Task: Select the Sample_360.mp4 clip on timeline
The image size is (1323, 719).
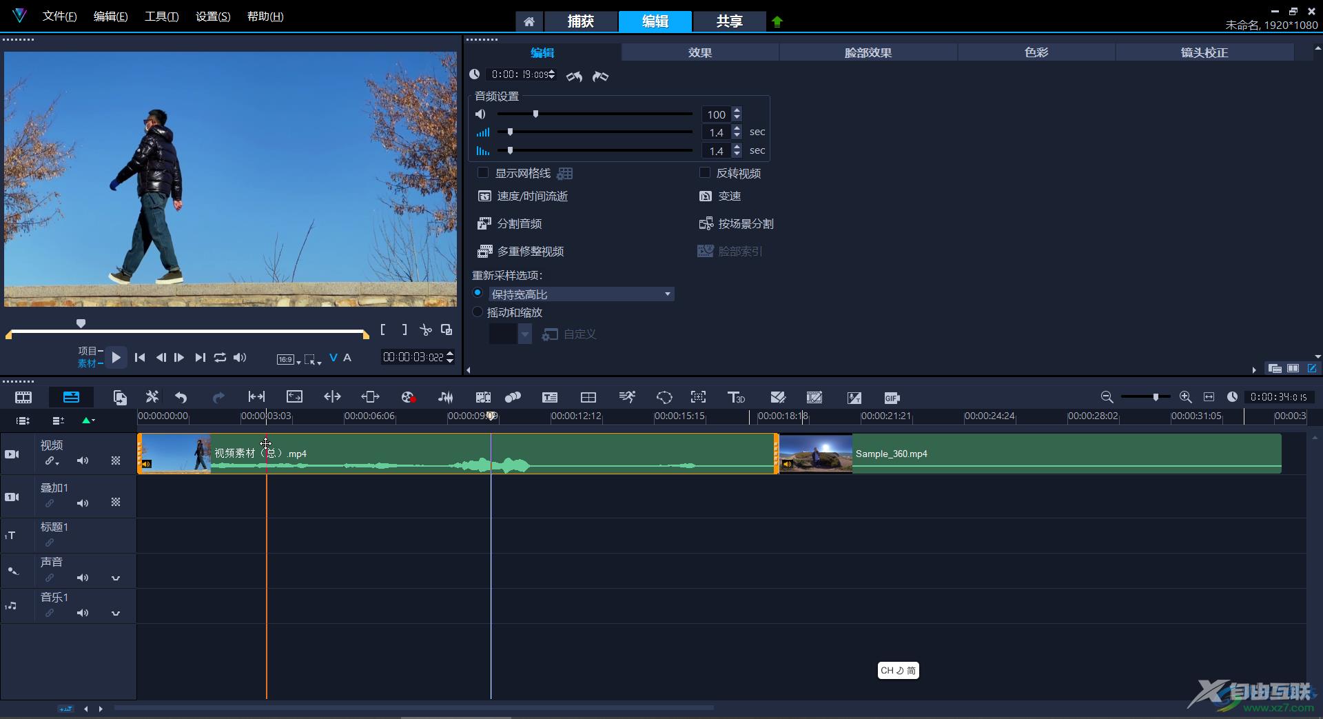Action: 1030,454
